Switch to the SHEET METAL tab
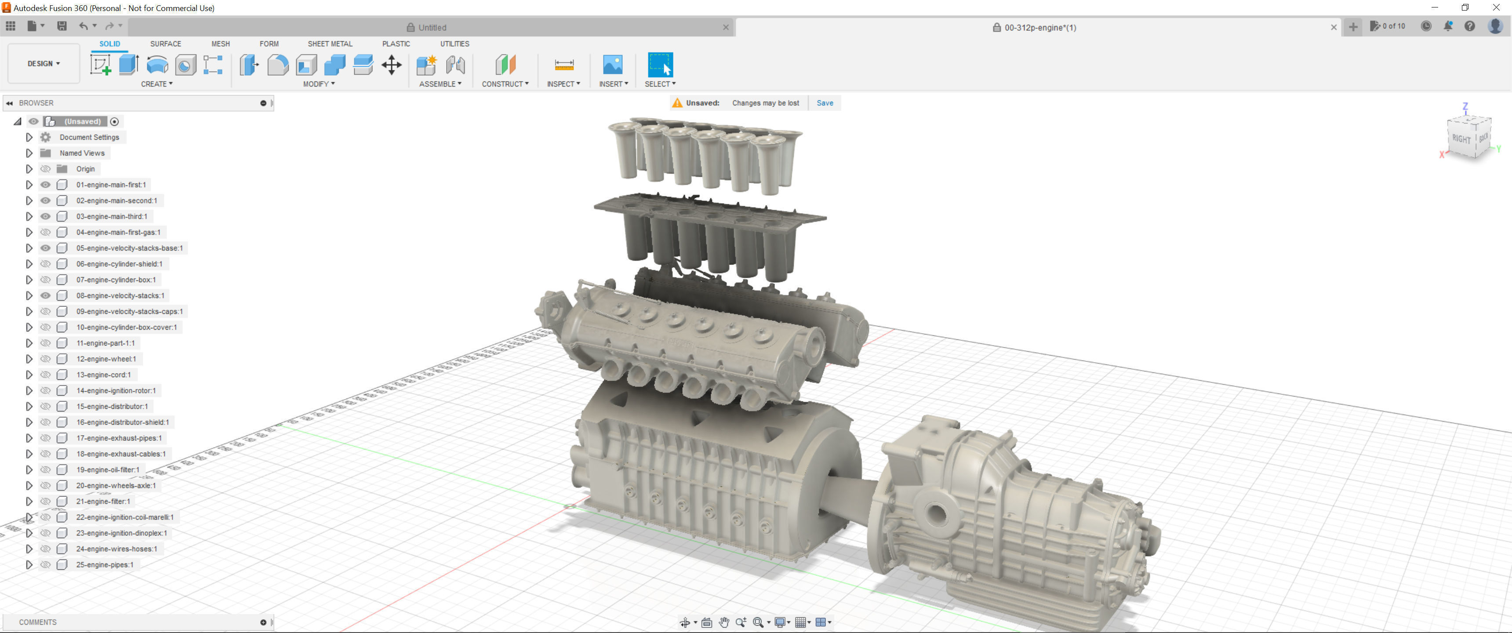The width and height of the screenshot is (1512, 633). 330,44
